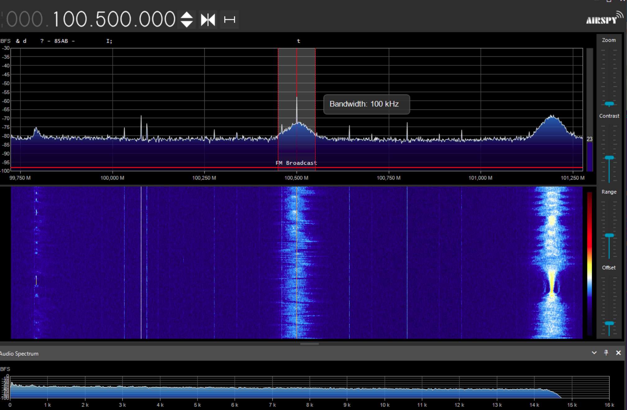The image size is (627, 410).
Task: Click the FM Broadcast band label
Action: (x=296, y=163)
